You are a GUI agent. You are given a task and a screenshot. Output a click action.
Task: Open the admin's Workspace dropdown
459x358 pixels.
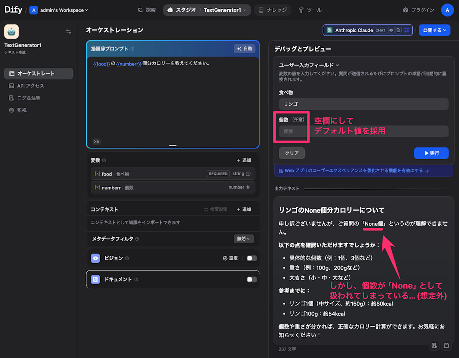[59, 10]
